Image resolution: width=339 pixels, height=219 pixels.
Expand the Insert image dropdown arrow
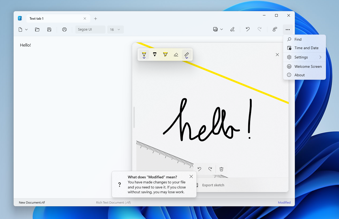pos(222,29)
